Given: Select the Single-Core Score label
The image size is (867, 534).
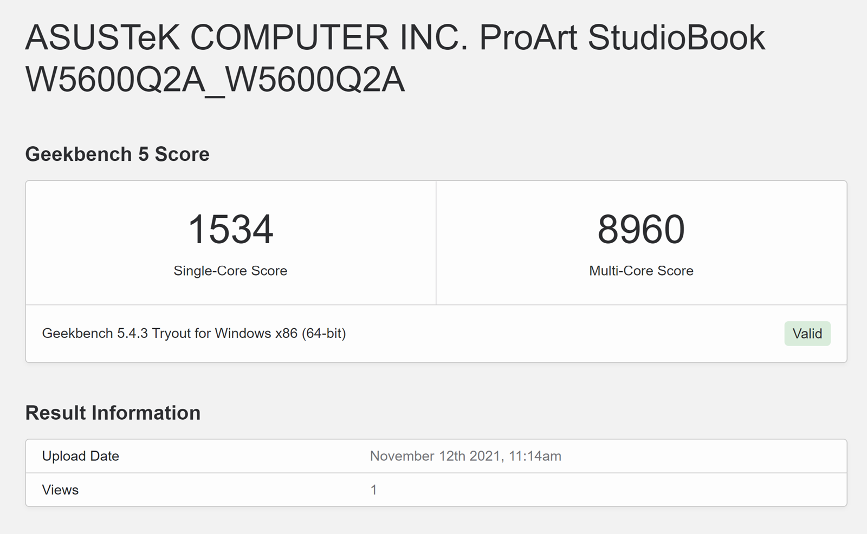Looking at the screenshot, I should point(230,271).
